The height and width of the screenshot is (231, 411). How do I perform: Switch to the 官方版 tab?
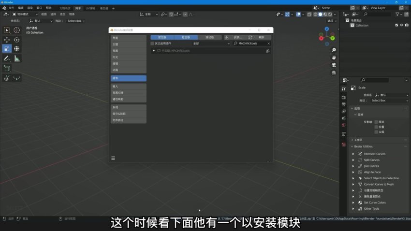(162, 37)
